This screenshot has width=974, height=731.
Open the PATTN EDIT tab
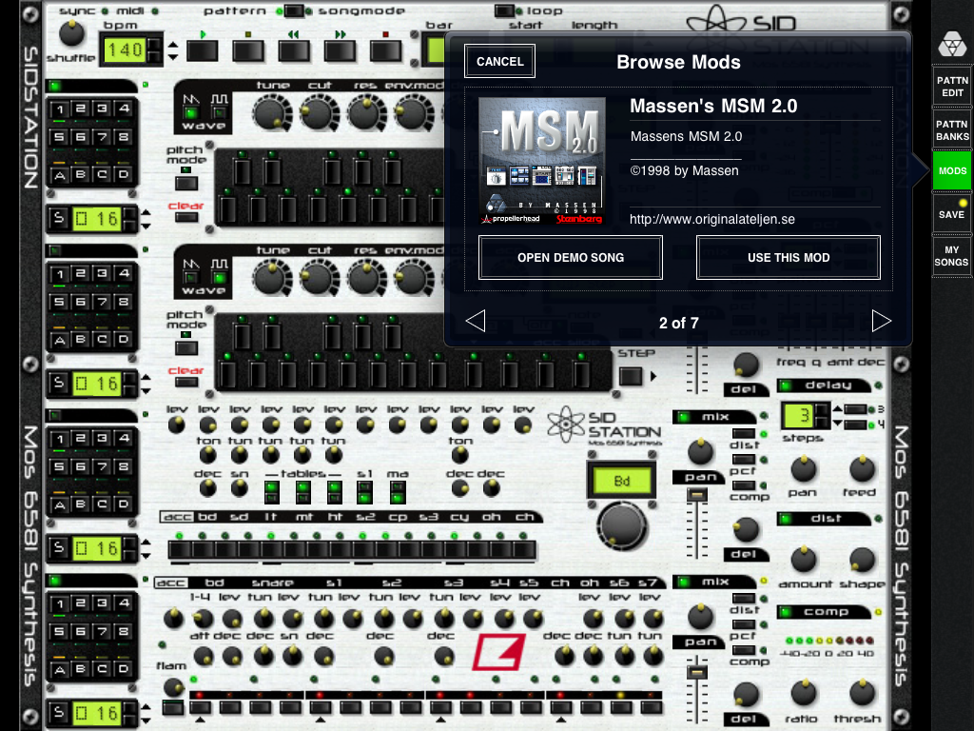[951, 87]
